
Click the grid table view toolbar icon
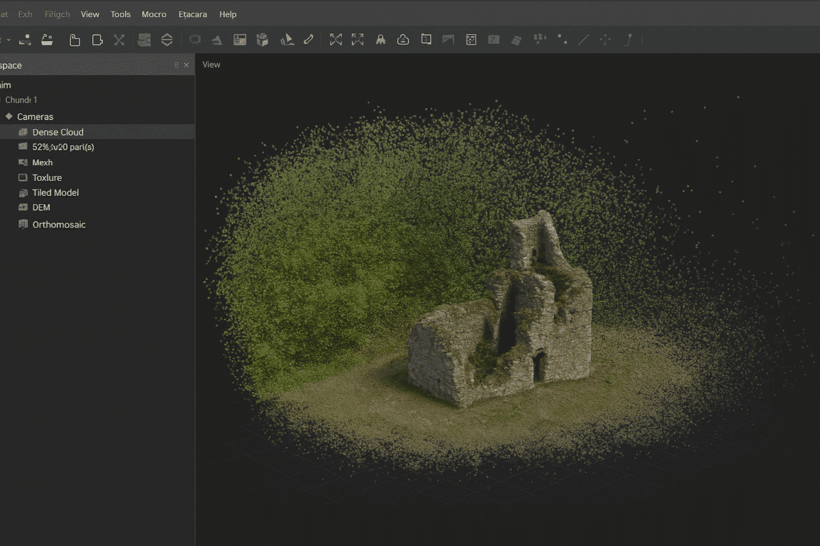240,40
